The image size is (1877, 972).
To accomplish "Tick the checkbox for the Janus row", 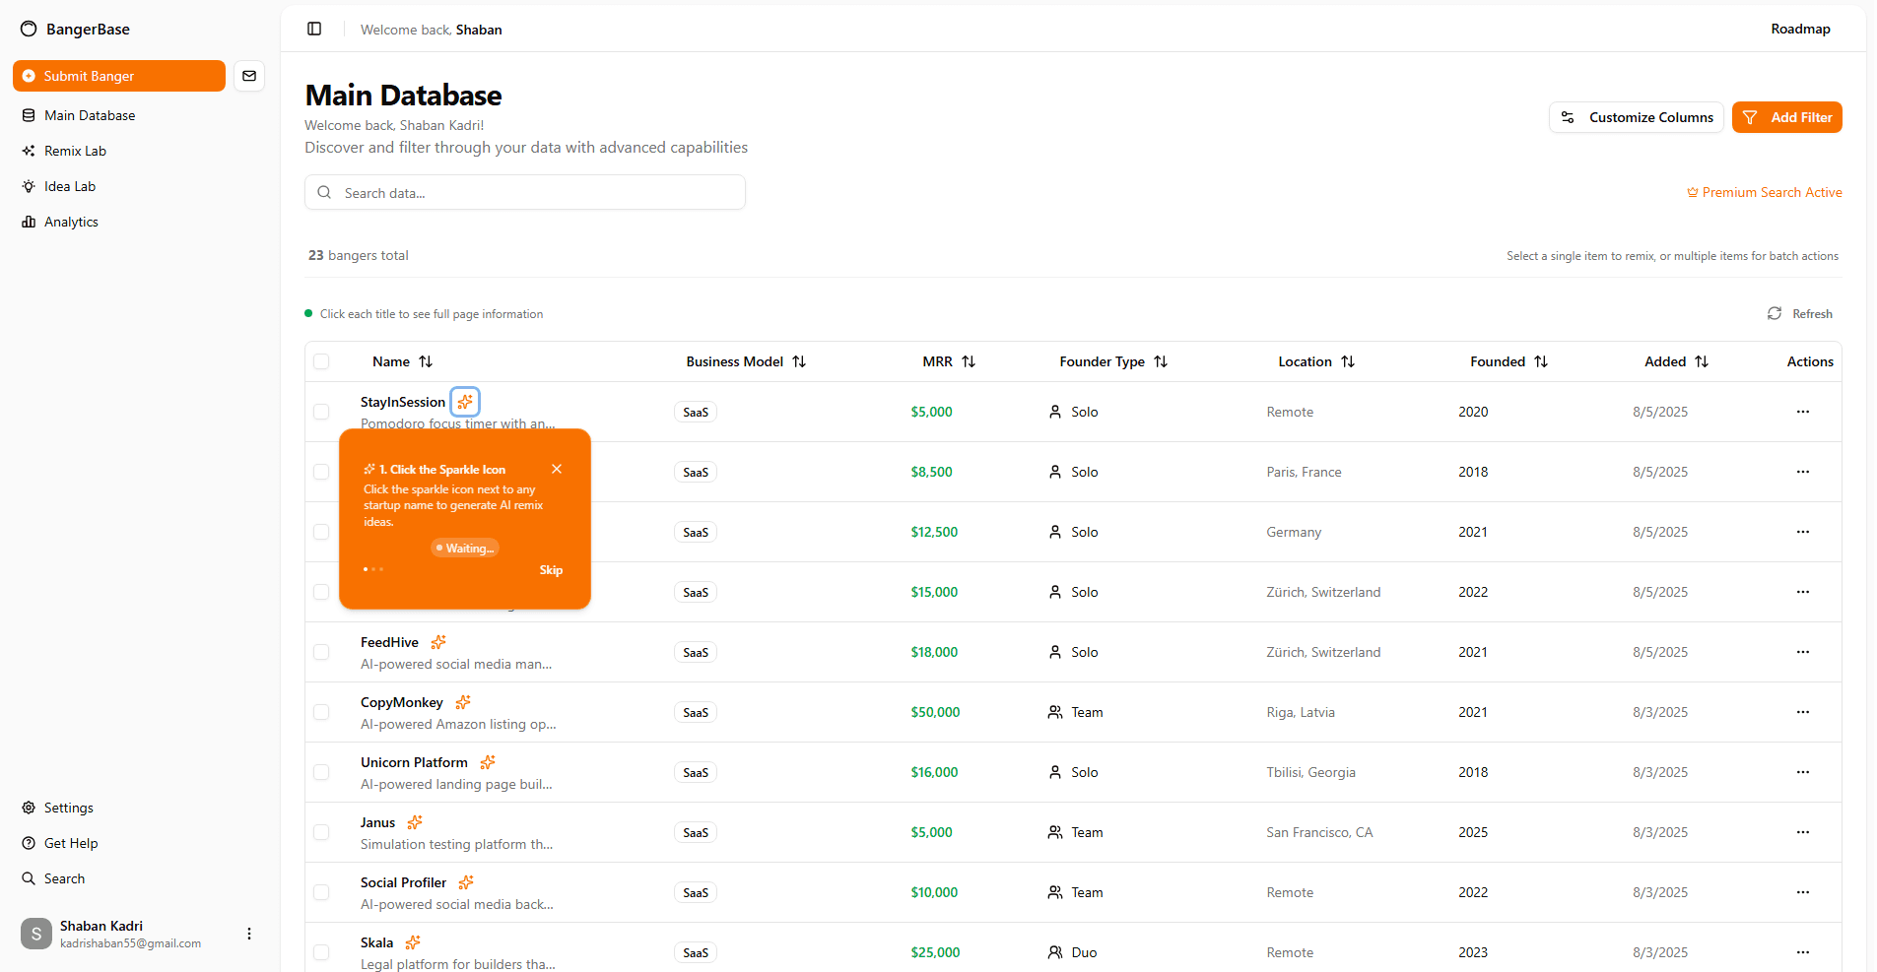I will point(321,832).
